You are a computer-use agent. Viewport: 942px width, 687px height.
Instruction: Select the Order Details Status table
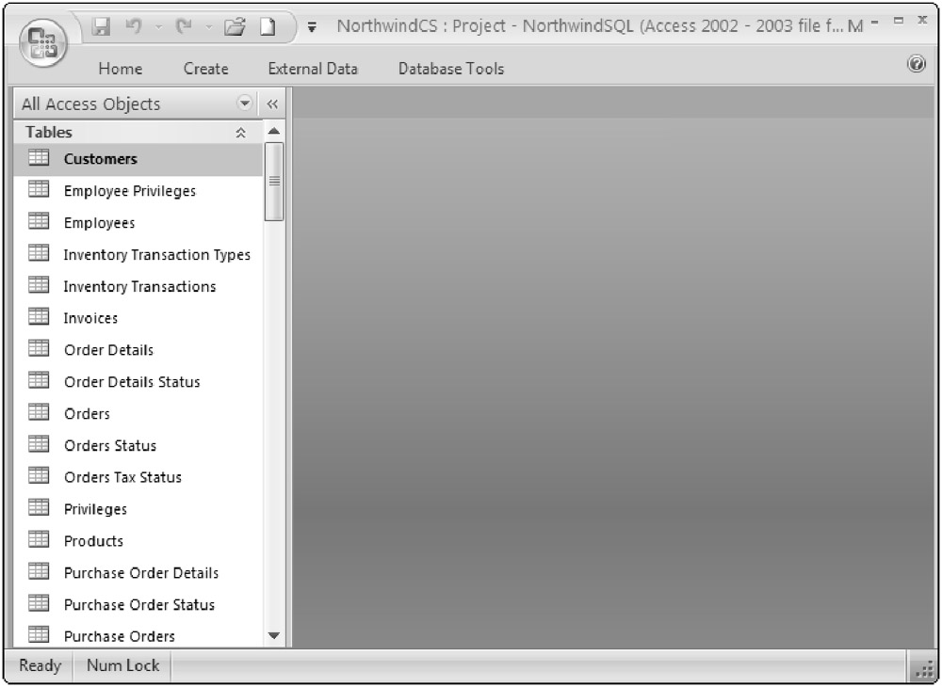point(132,382)
